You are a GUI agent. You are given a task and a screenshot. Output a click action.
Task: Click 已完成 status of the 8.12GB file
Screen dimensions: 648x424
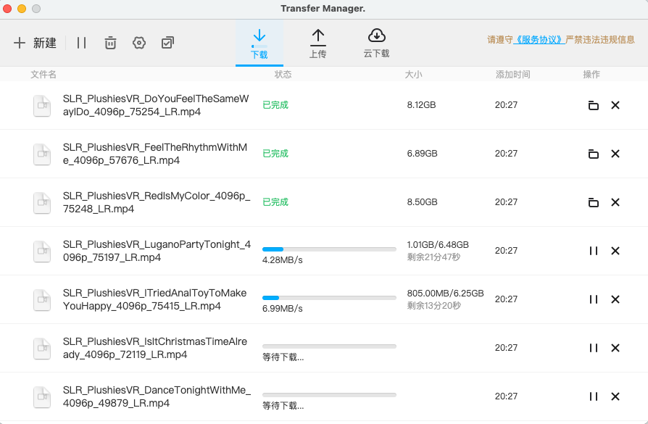(x=275, y=105)
